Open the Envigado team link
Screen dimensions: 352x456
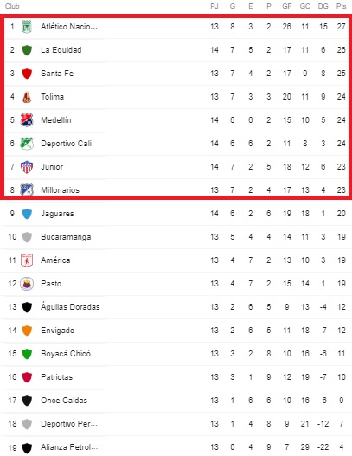pos(58,331)
